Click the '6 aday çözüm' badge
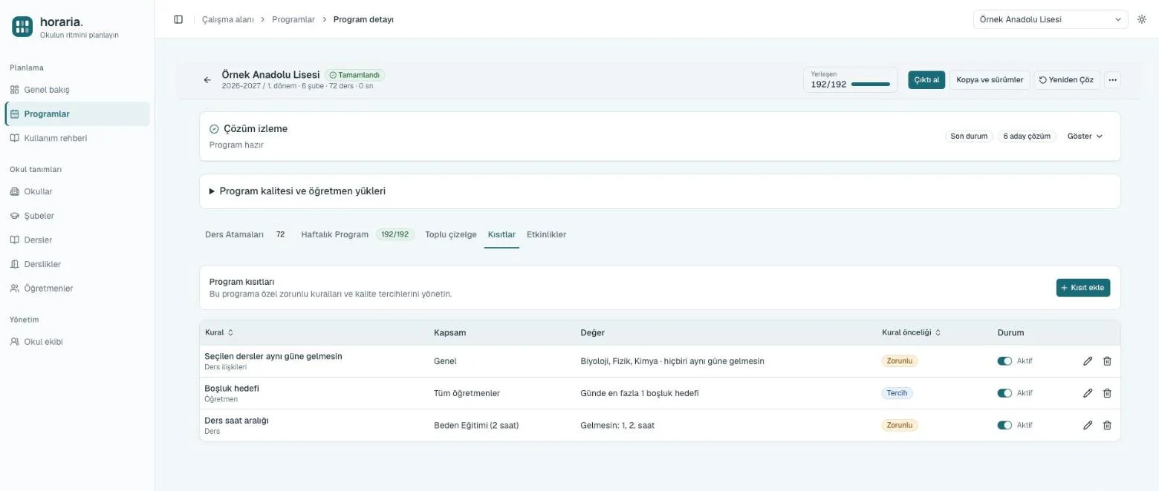 [x=1027, y=136]
